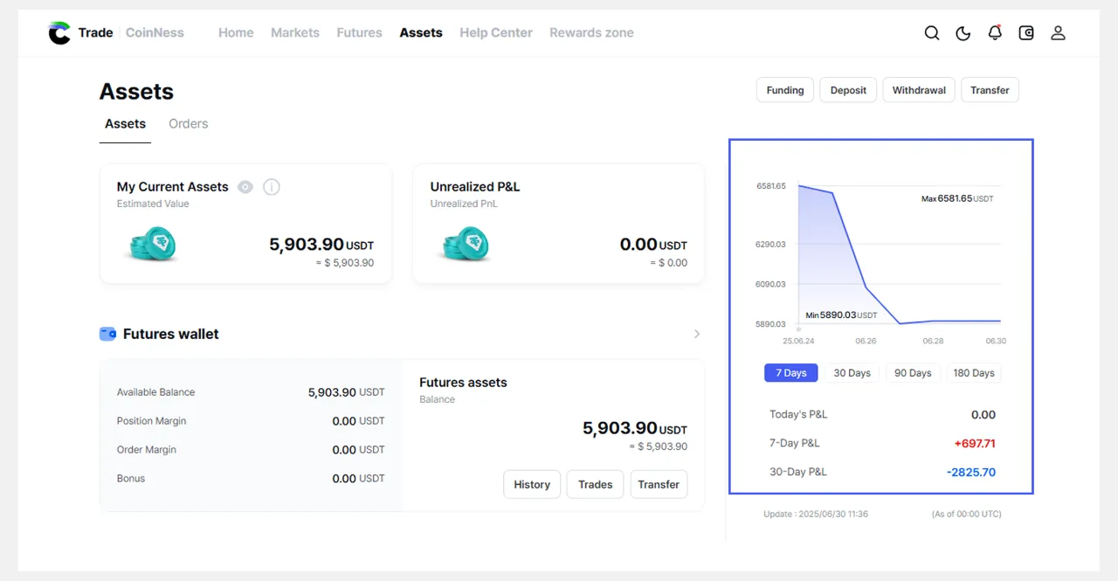This screenshot has height=581, width=1118.
Task: Show the 180 Days chart range
Action: 974,373
